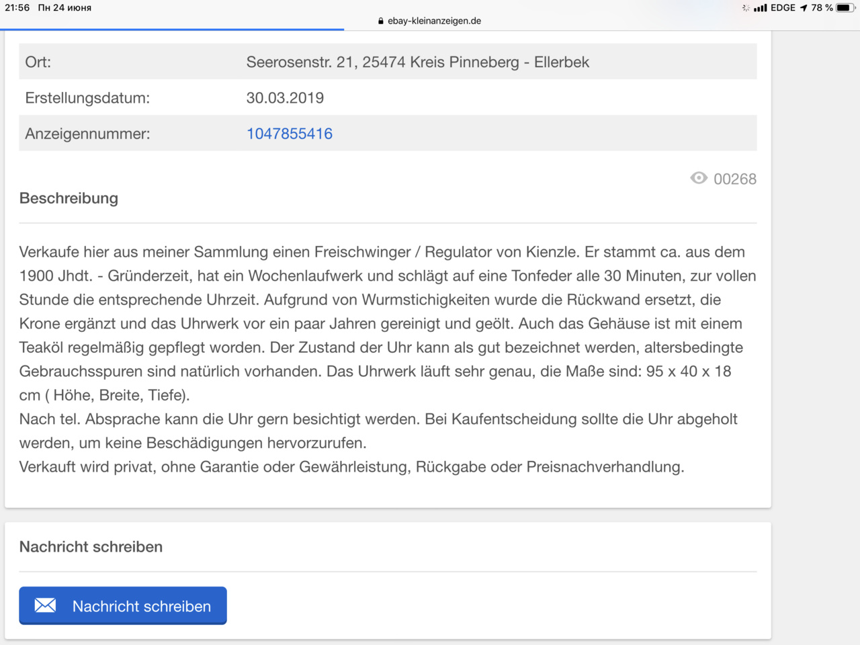Image resolution: width=860 pixels, height=645 pixels.
Task: Tap the location arrow icon in status bar
Action: pyautogui.click(x=804, y=8)
